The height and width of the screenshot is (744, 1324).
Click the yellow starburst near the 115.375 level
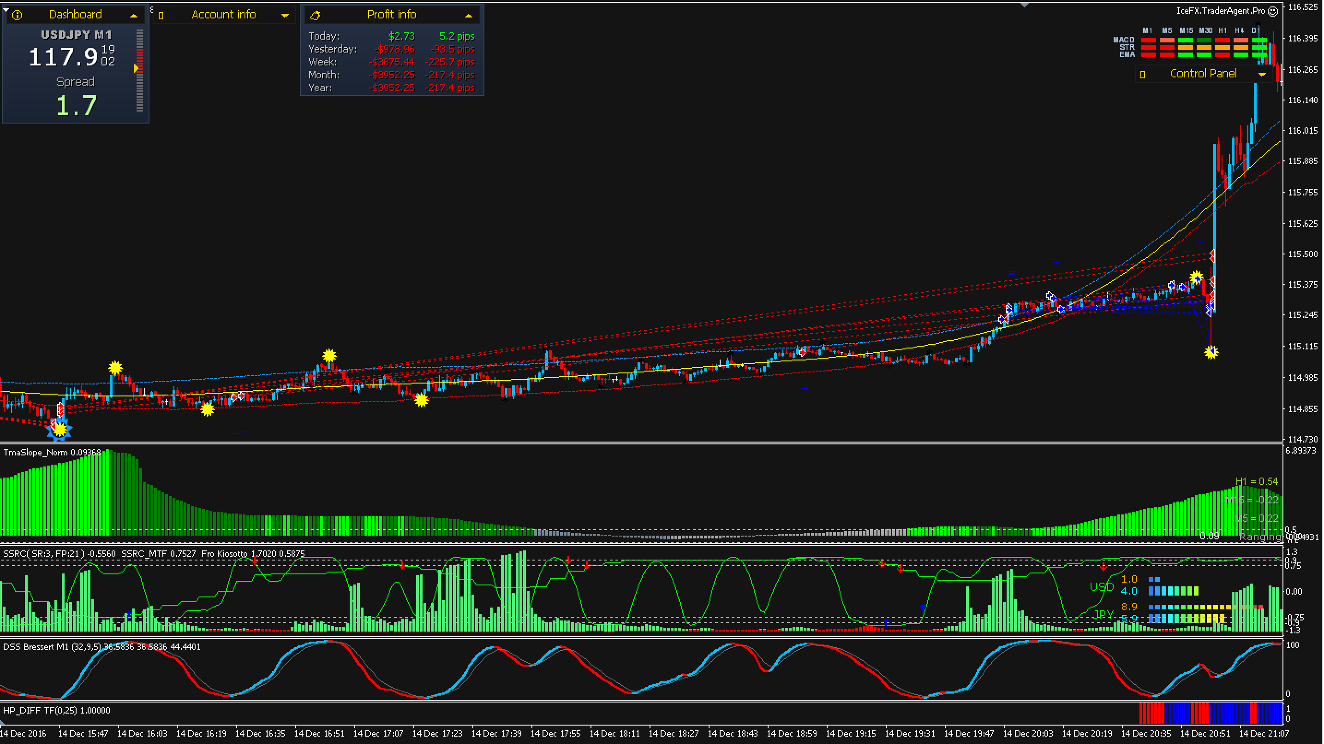pos(1197,278)
